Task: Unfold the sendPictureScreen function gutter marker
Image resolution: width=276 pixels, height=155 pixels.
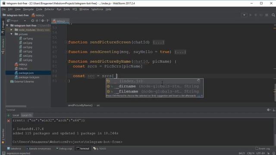Action: point(66,42)
